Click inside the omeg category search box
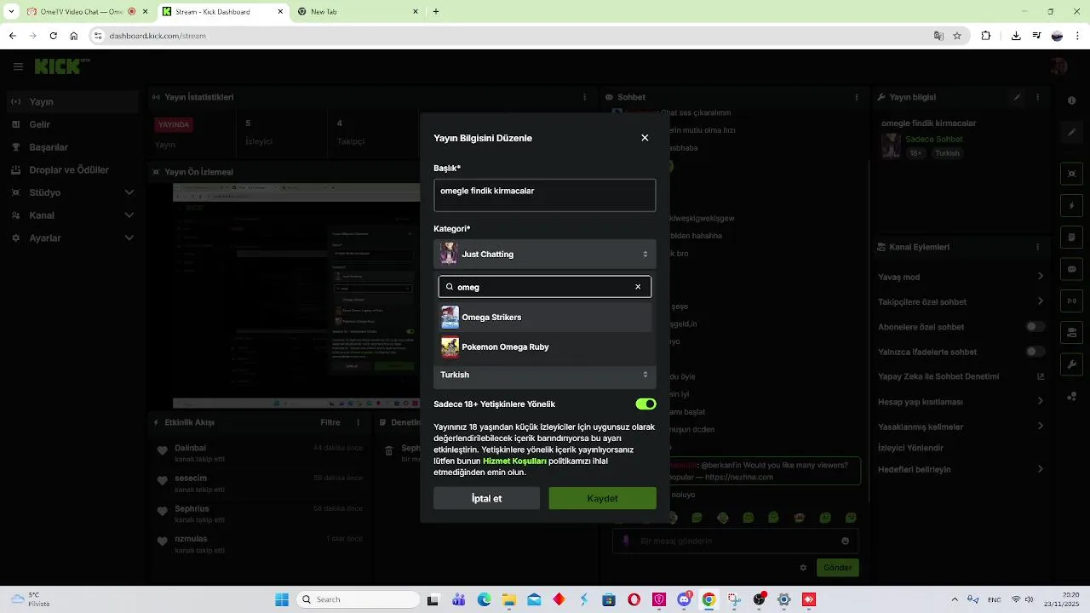1090x613 pixels. pyautogui.click(x=545, y=287)
